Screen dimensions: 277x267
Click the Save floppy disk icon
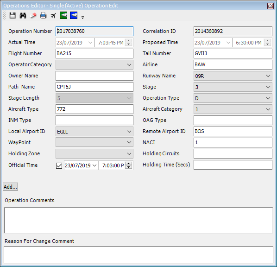13,16
